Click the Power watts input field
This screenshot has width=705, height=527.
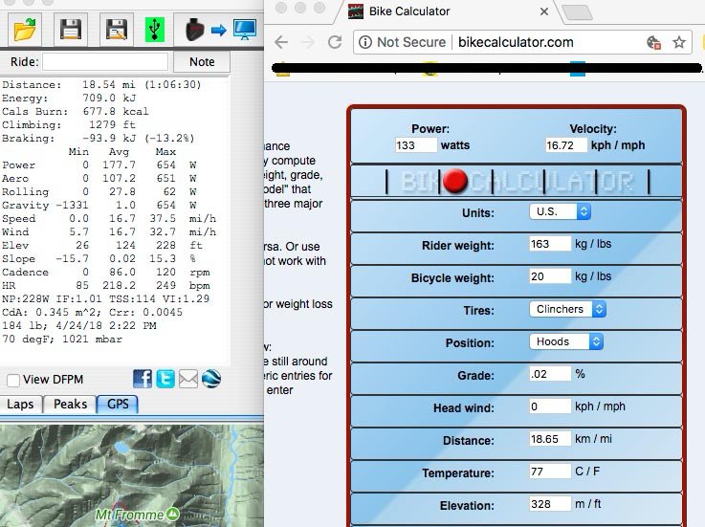415,144
